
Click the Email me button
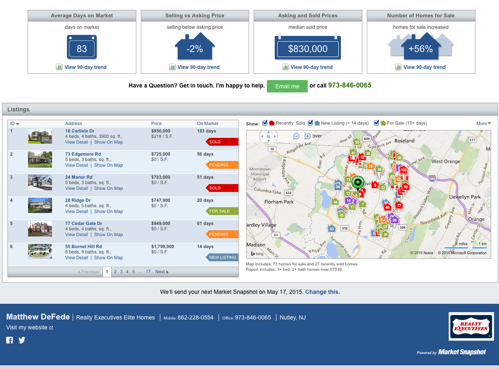click(x=287, y=86)
